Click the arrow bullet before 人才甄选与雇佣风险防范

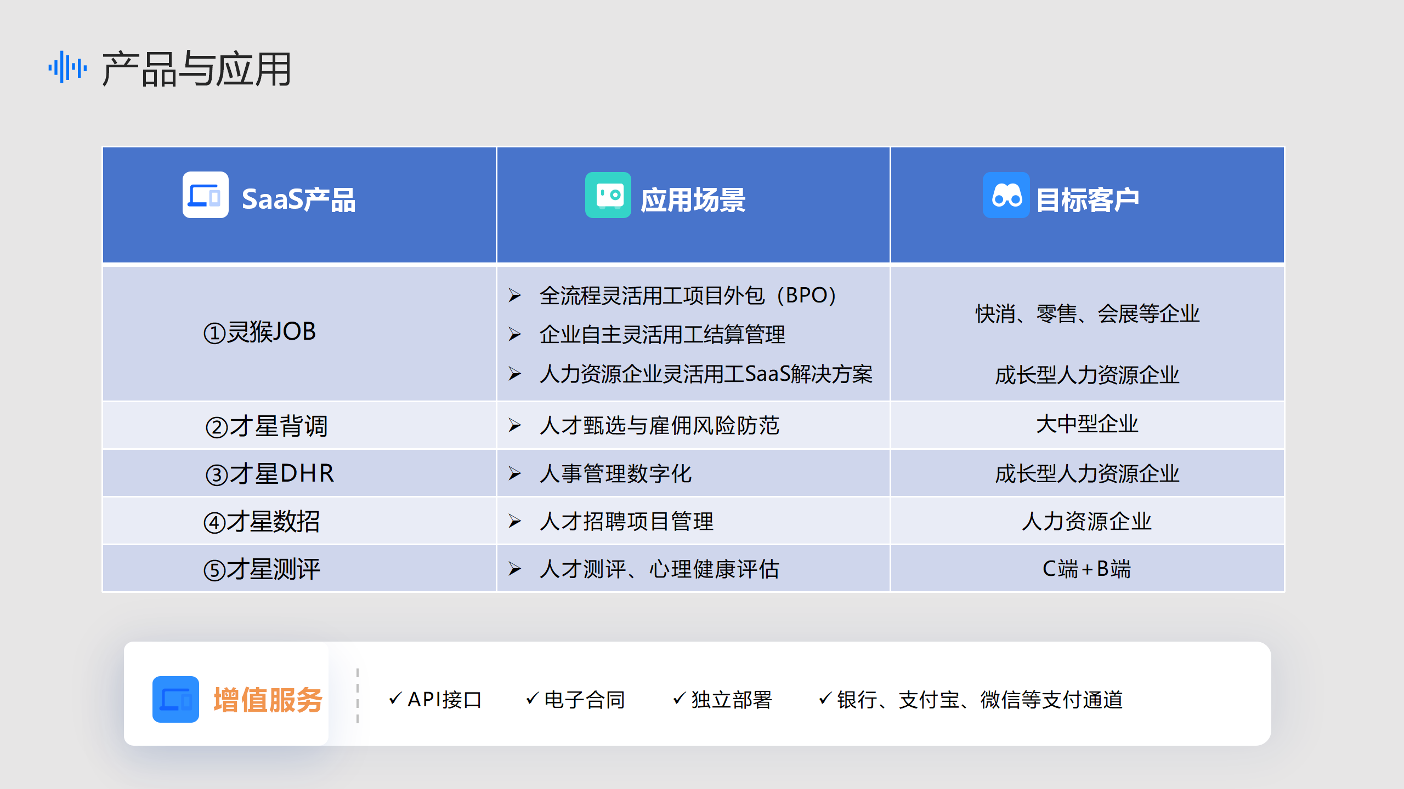point(514,425)
